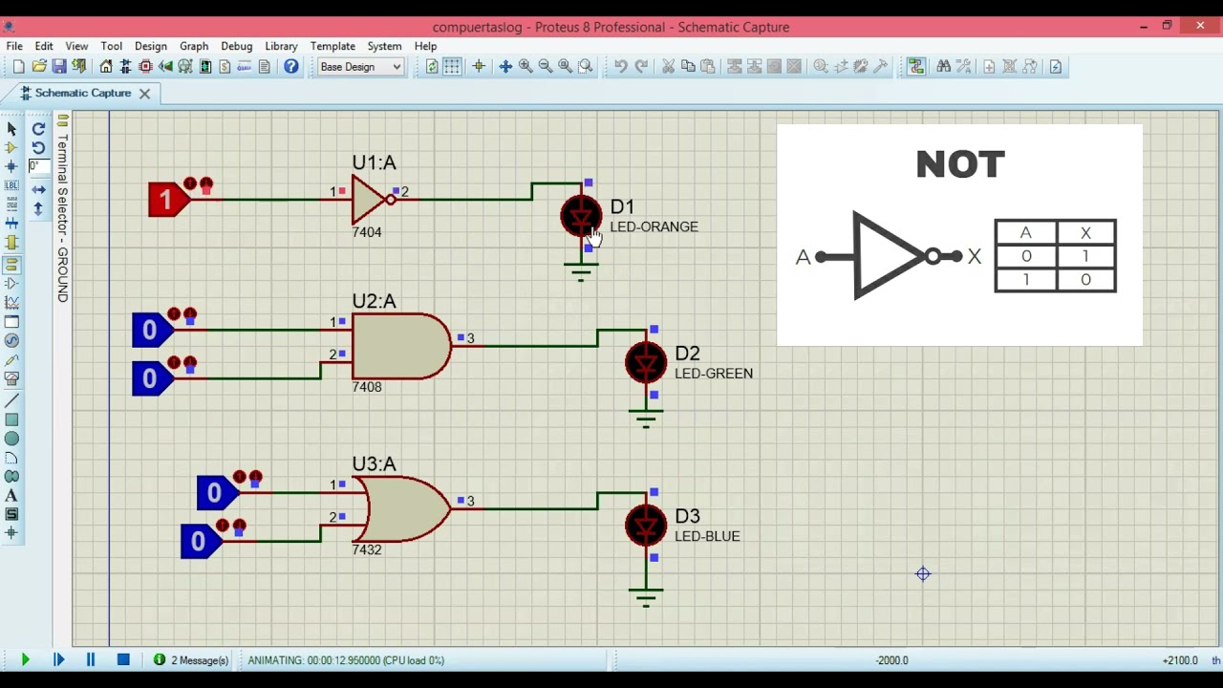
Task: Click the Zoom In magnifier icon
Action: (x=526, y=66)
